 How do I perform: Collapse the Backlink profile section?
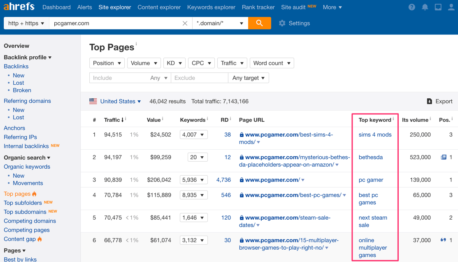pos(28,57)
